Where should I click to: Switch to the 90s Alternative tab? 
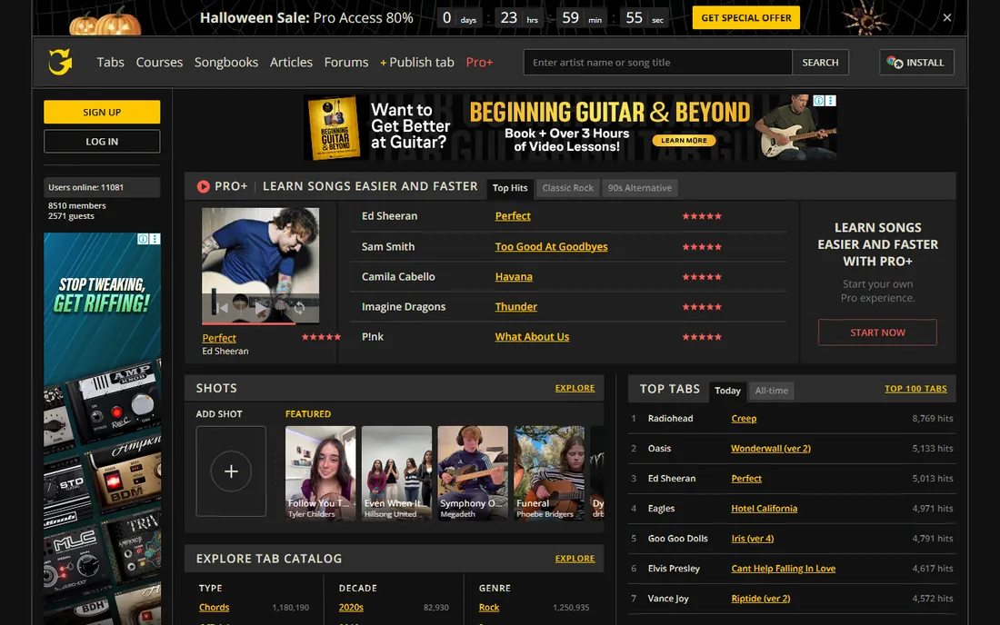point(640,188)
